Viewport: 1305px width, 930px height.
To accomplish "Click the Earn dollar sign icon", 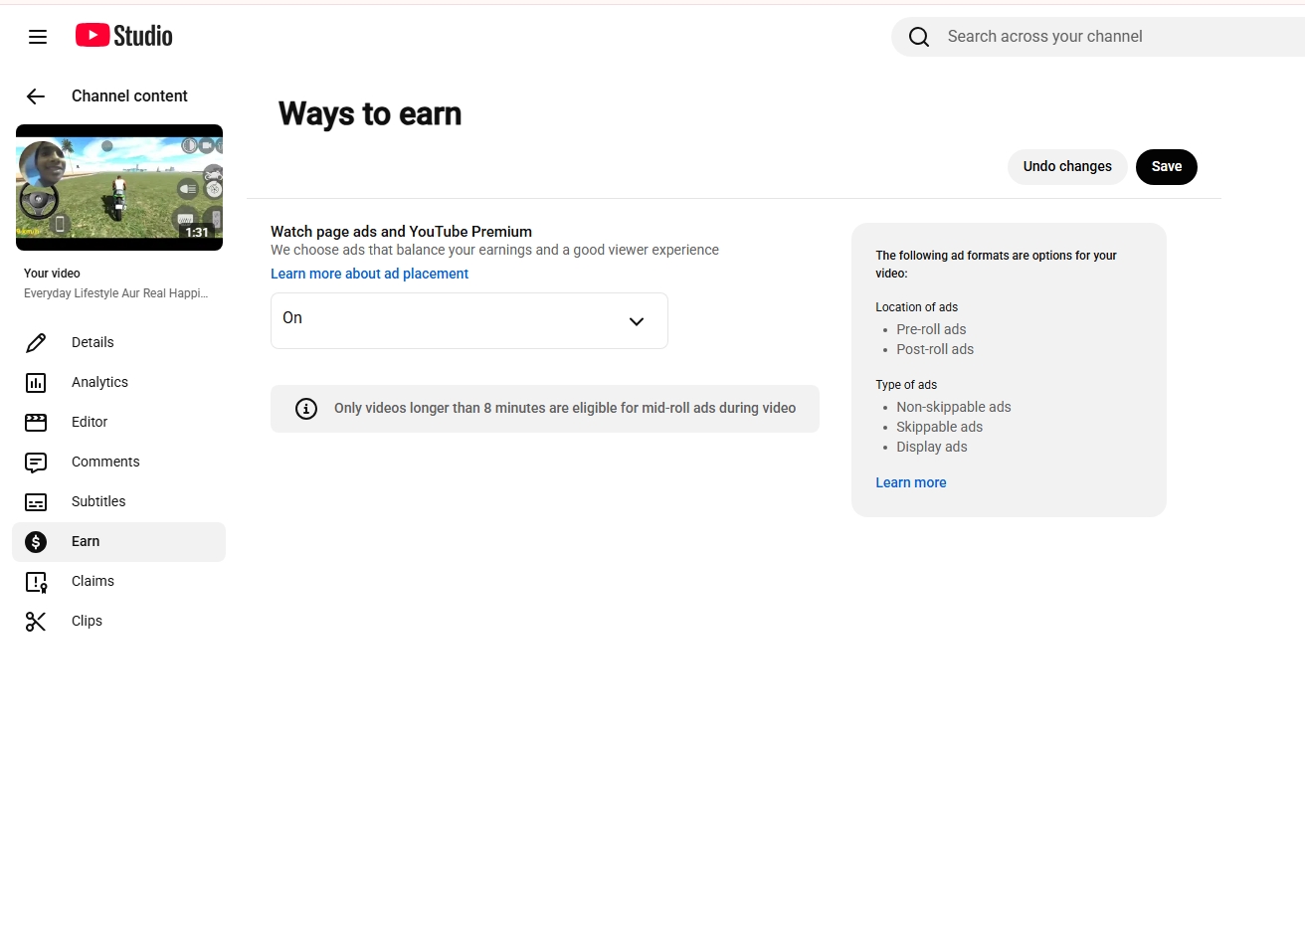I will (x=36, y=542).
